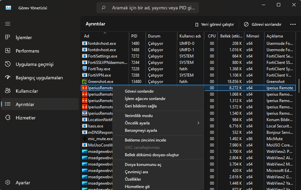Sort by the CPU column header
Viewport: 301px width, 190px height.
click(x=211, y=36)
